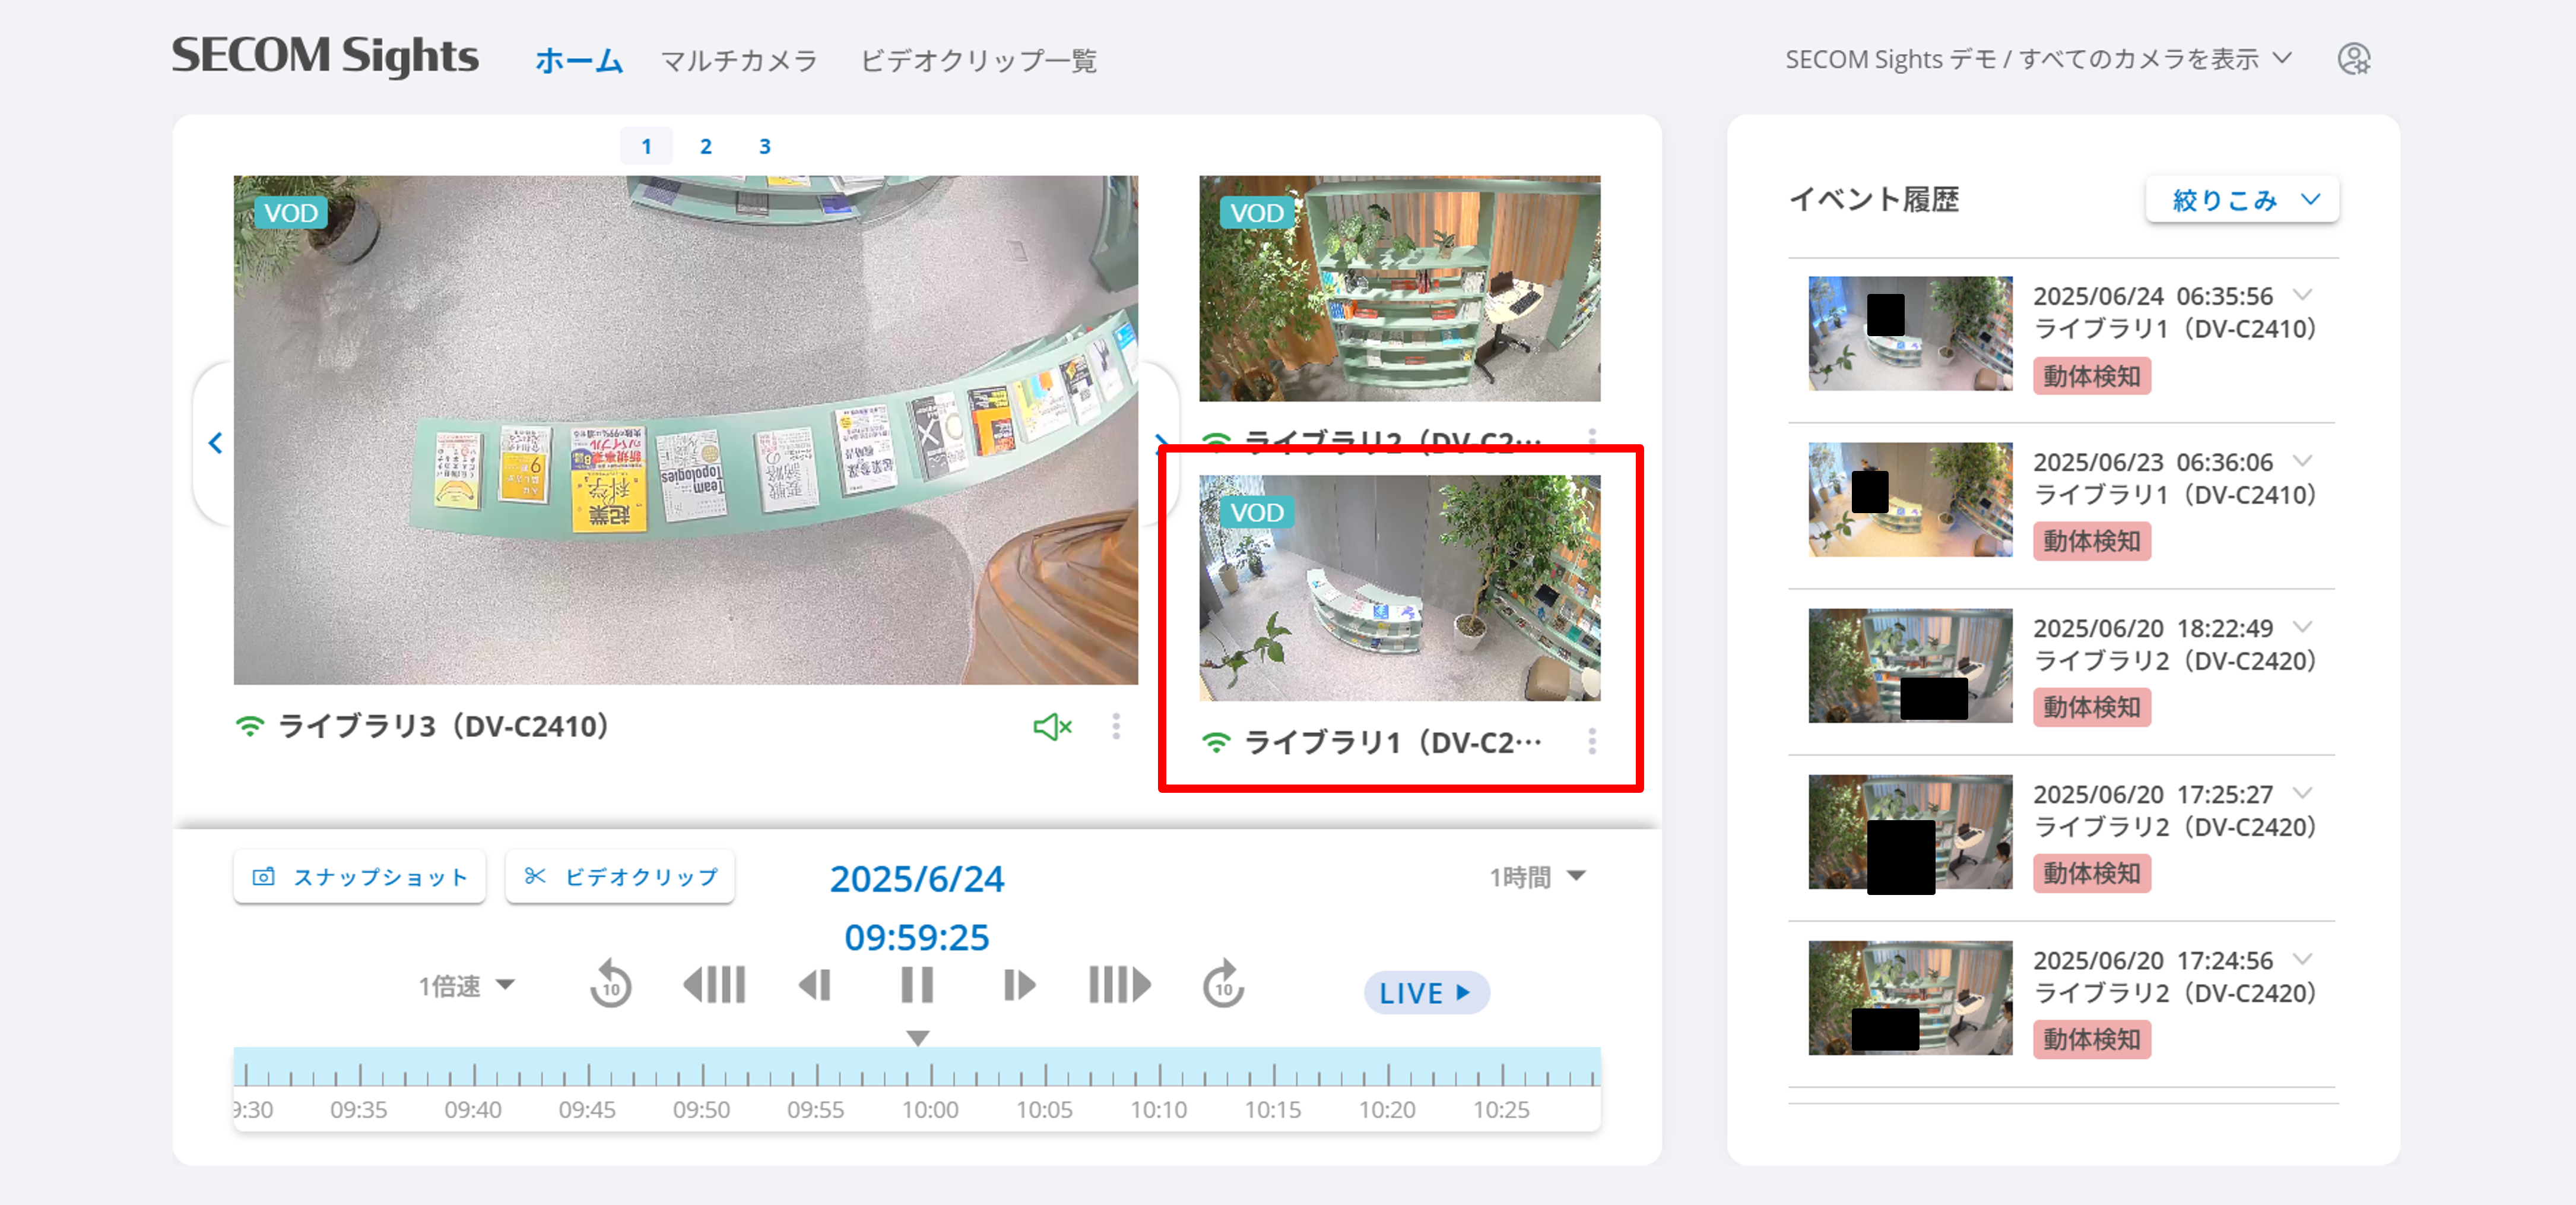Open the 1時間 timeline range dropdown
This screenshot has height=1205, width=2576.
(1537, 877)
